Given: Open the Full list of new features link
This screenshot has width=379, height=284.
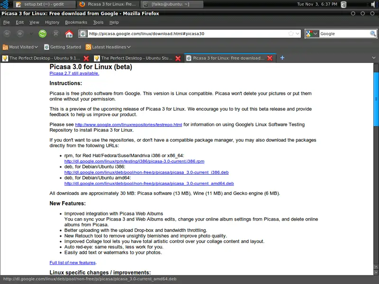Looking at the screenshot, I should (72, 263).
